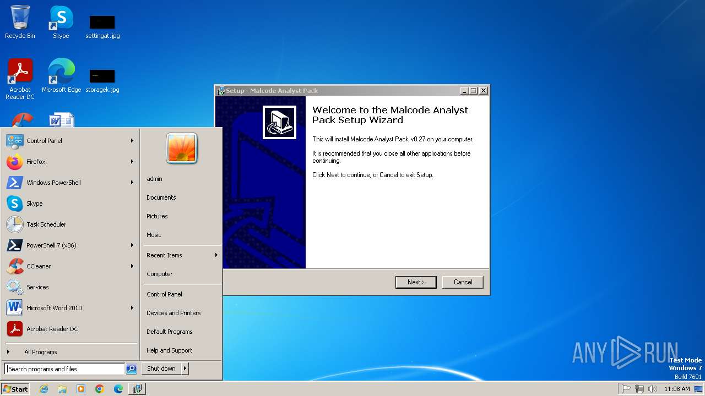The image size is (705, 396).
Task: Click the Action Center flag icon
Action: click(626, 389)
